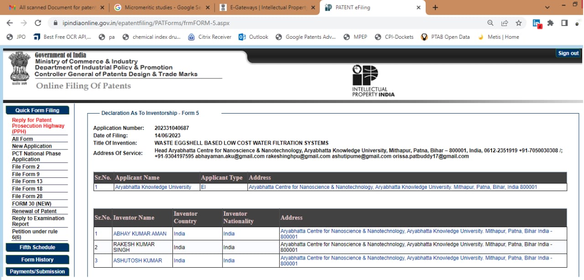Viewport: 584px width, 280px height.
Task: Open the LinkedIn extension icon
Action: [x=537, y=23]
